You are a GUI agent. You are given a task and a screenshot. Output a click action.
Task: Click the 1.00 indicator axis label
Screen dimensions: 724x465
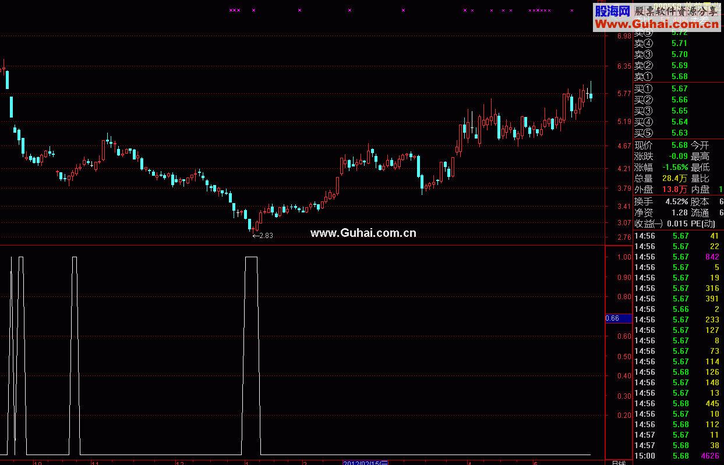(x=624, y=257)
